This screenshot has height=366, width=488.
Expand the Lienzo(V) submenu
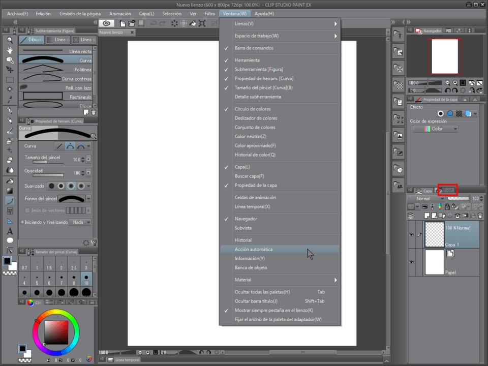(x=280, y=24)
